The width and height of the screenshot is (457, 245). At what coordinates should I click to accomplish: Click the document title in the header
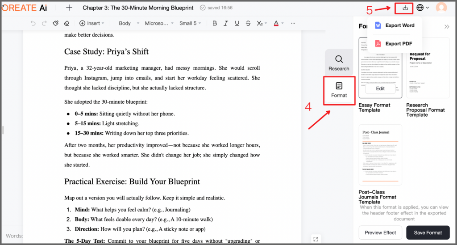pyautogui.click(x=138, y=8)
